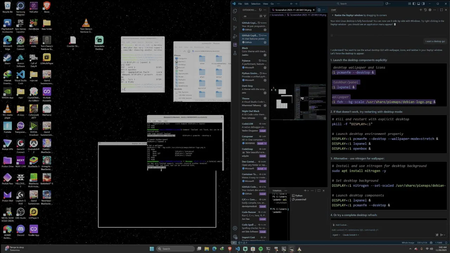Show chat history
450x253 pixels.
click(425, 10)
